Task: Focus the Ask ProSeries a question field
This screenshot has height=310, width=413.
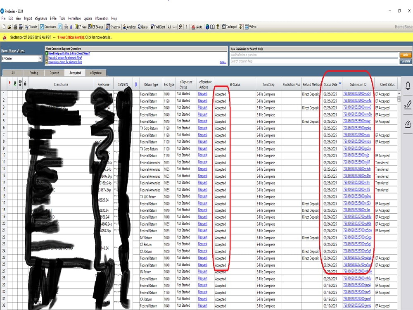Action: tap(314, 55)
